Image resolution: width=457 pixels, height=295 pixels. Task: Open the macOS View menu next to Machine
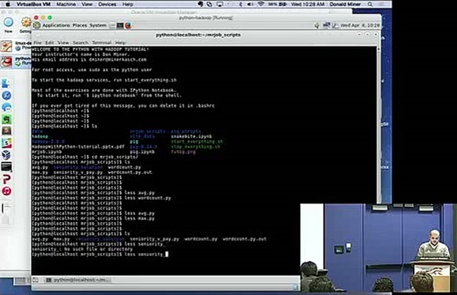87,4
